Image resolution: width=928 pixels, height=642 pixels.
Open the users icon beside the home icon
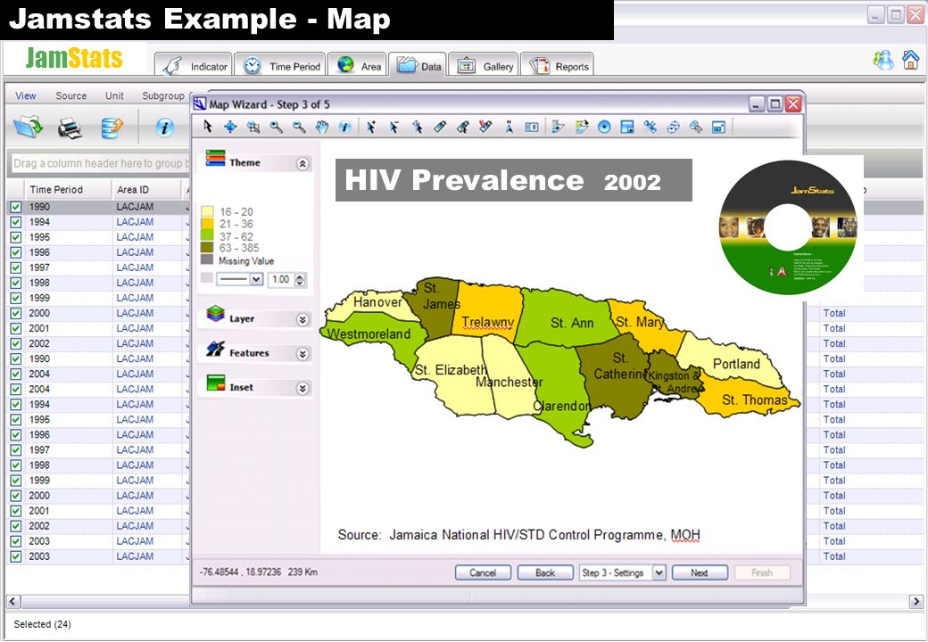point(883,60)
